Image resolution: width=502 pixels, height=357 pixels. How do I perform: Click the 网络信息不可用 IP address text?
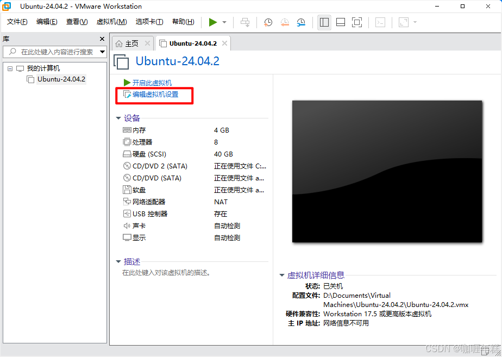346,323
